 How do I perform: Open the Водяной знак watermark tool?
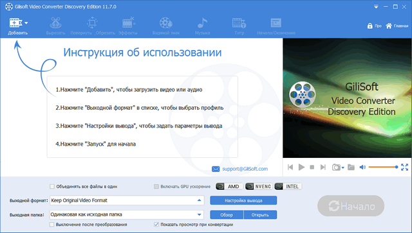(166, 26)
